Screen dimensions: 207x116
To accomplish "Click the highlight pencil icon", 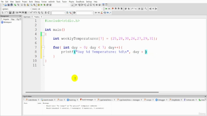I will tap(102, 13).
